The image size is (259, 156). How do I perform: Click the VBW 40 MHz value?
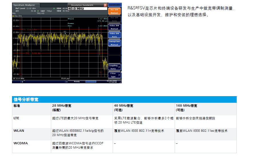click(x=66, y=11)
